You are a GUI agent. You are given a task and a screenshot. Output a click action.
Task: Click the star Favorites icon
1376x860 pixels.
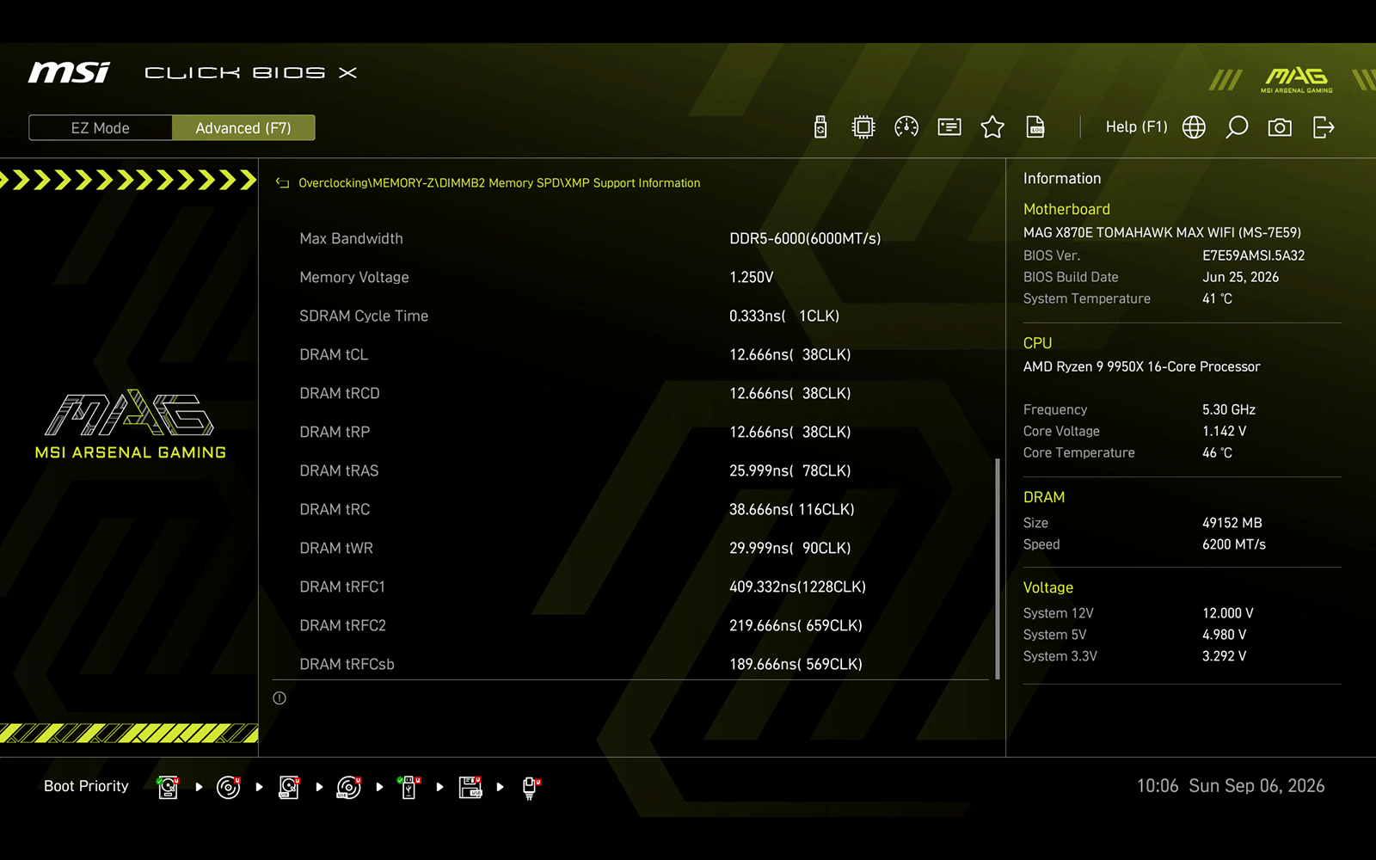coord(992,127)
